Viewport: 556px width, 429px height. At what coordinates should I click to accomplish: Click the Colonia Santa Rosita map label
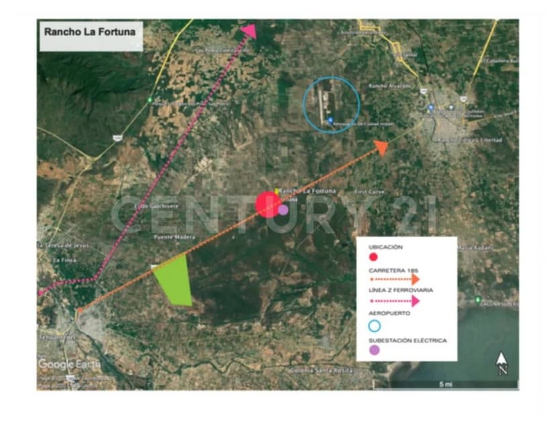click(x=321, y=370)
